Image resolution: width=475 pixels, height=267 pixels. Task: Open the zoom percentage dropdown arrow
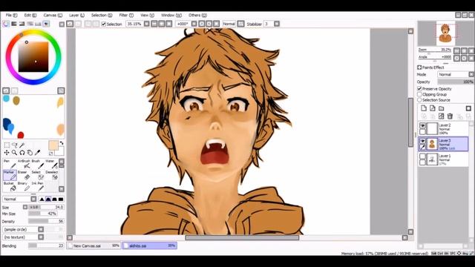pyautogui.click(x=147, y=24)
